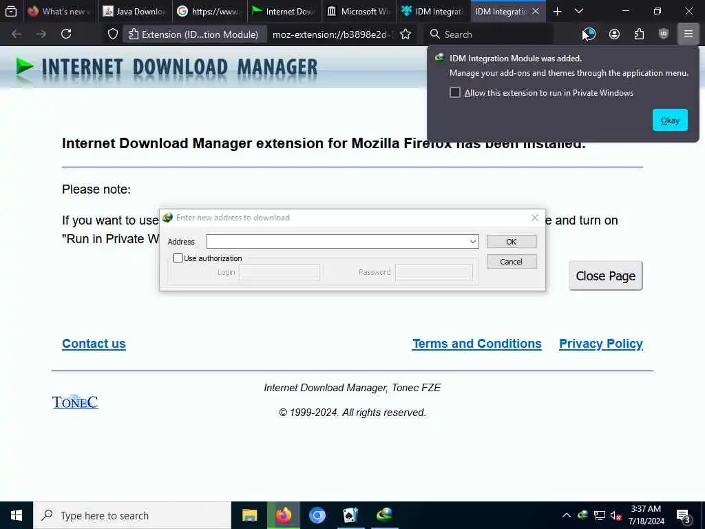705x529 pixels.
Task: List all tabs with the chevron button
Action: 579,12
